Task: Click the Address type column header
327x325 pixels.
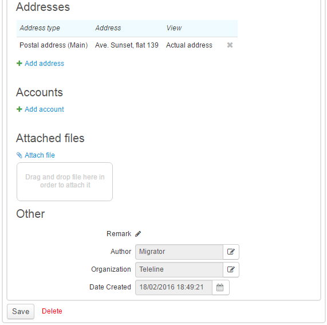Action: (x=40, y=28)
